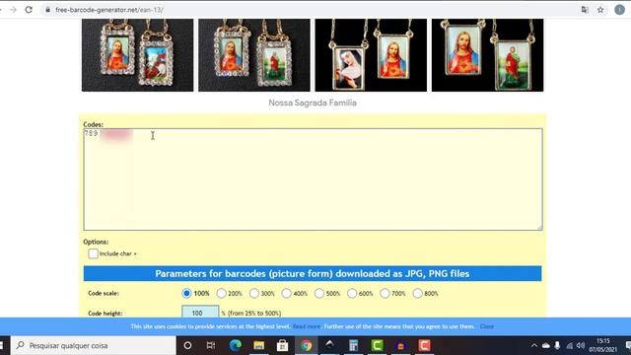The image size is (631, 355).
Task: Click the Parameters for barcodes blue header
Action: point(313,274)
